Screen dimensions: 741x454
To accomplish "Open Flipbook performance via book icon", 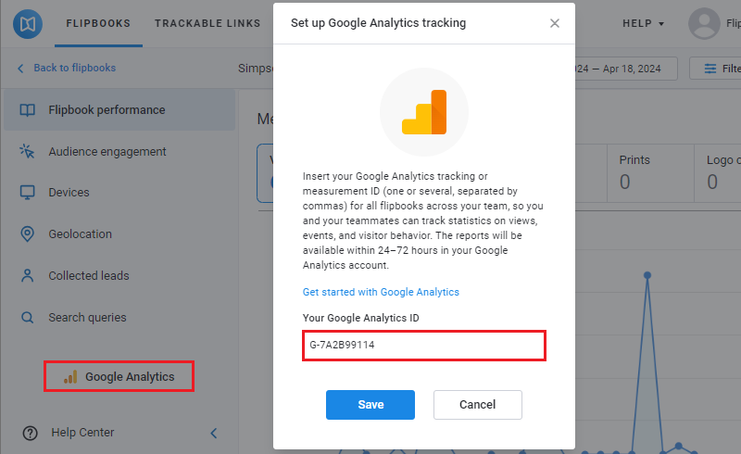I will tap(28, 110).
